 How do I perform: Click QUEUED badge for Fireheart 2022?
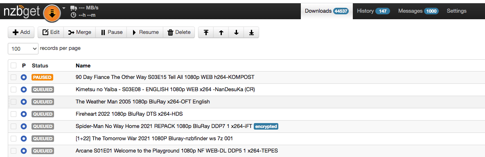click(x=43, y=114)
